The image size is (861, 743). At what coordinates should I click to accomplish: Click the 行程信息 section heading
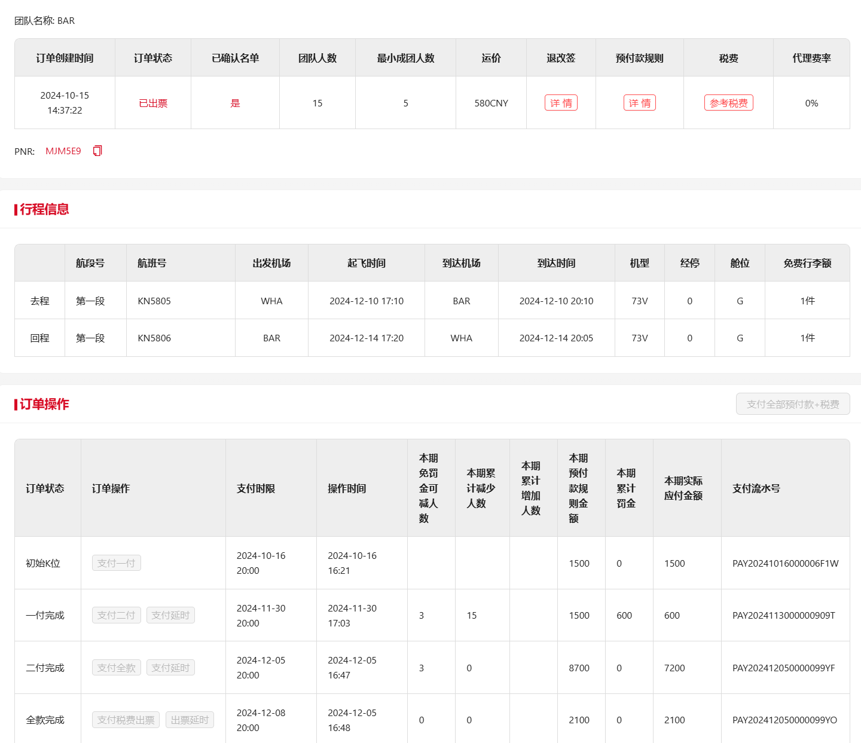click(44, 209)
